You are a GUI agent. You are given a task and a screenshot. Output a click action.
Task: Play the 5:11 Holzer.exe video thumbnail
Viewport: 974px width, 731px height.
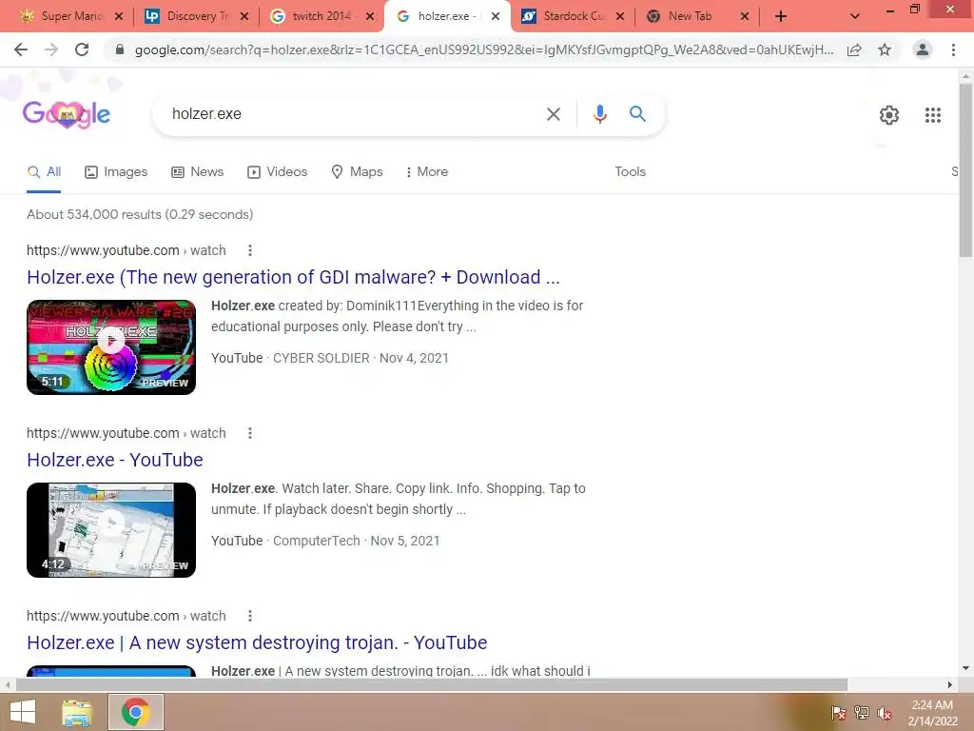click(111, 346)
